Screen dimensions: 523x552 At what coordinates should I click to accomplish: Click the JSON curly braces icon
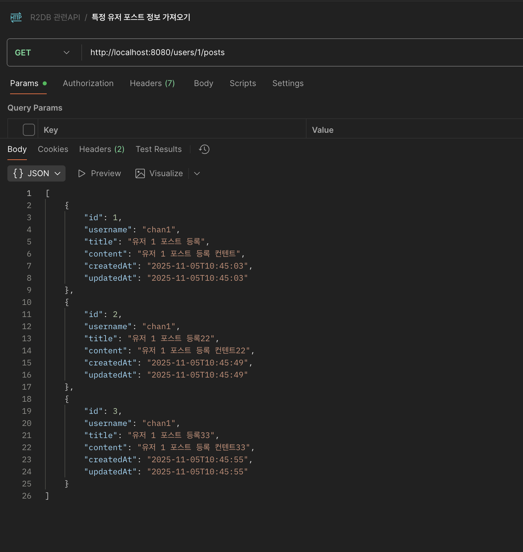point(18,173)
